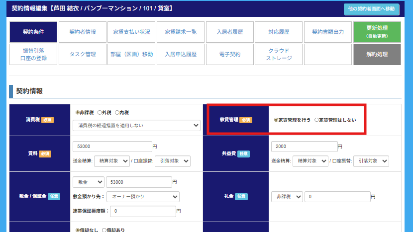Click the gray 解約処理 button
Viewport: 413px width, 232px height.
(377, 54)
